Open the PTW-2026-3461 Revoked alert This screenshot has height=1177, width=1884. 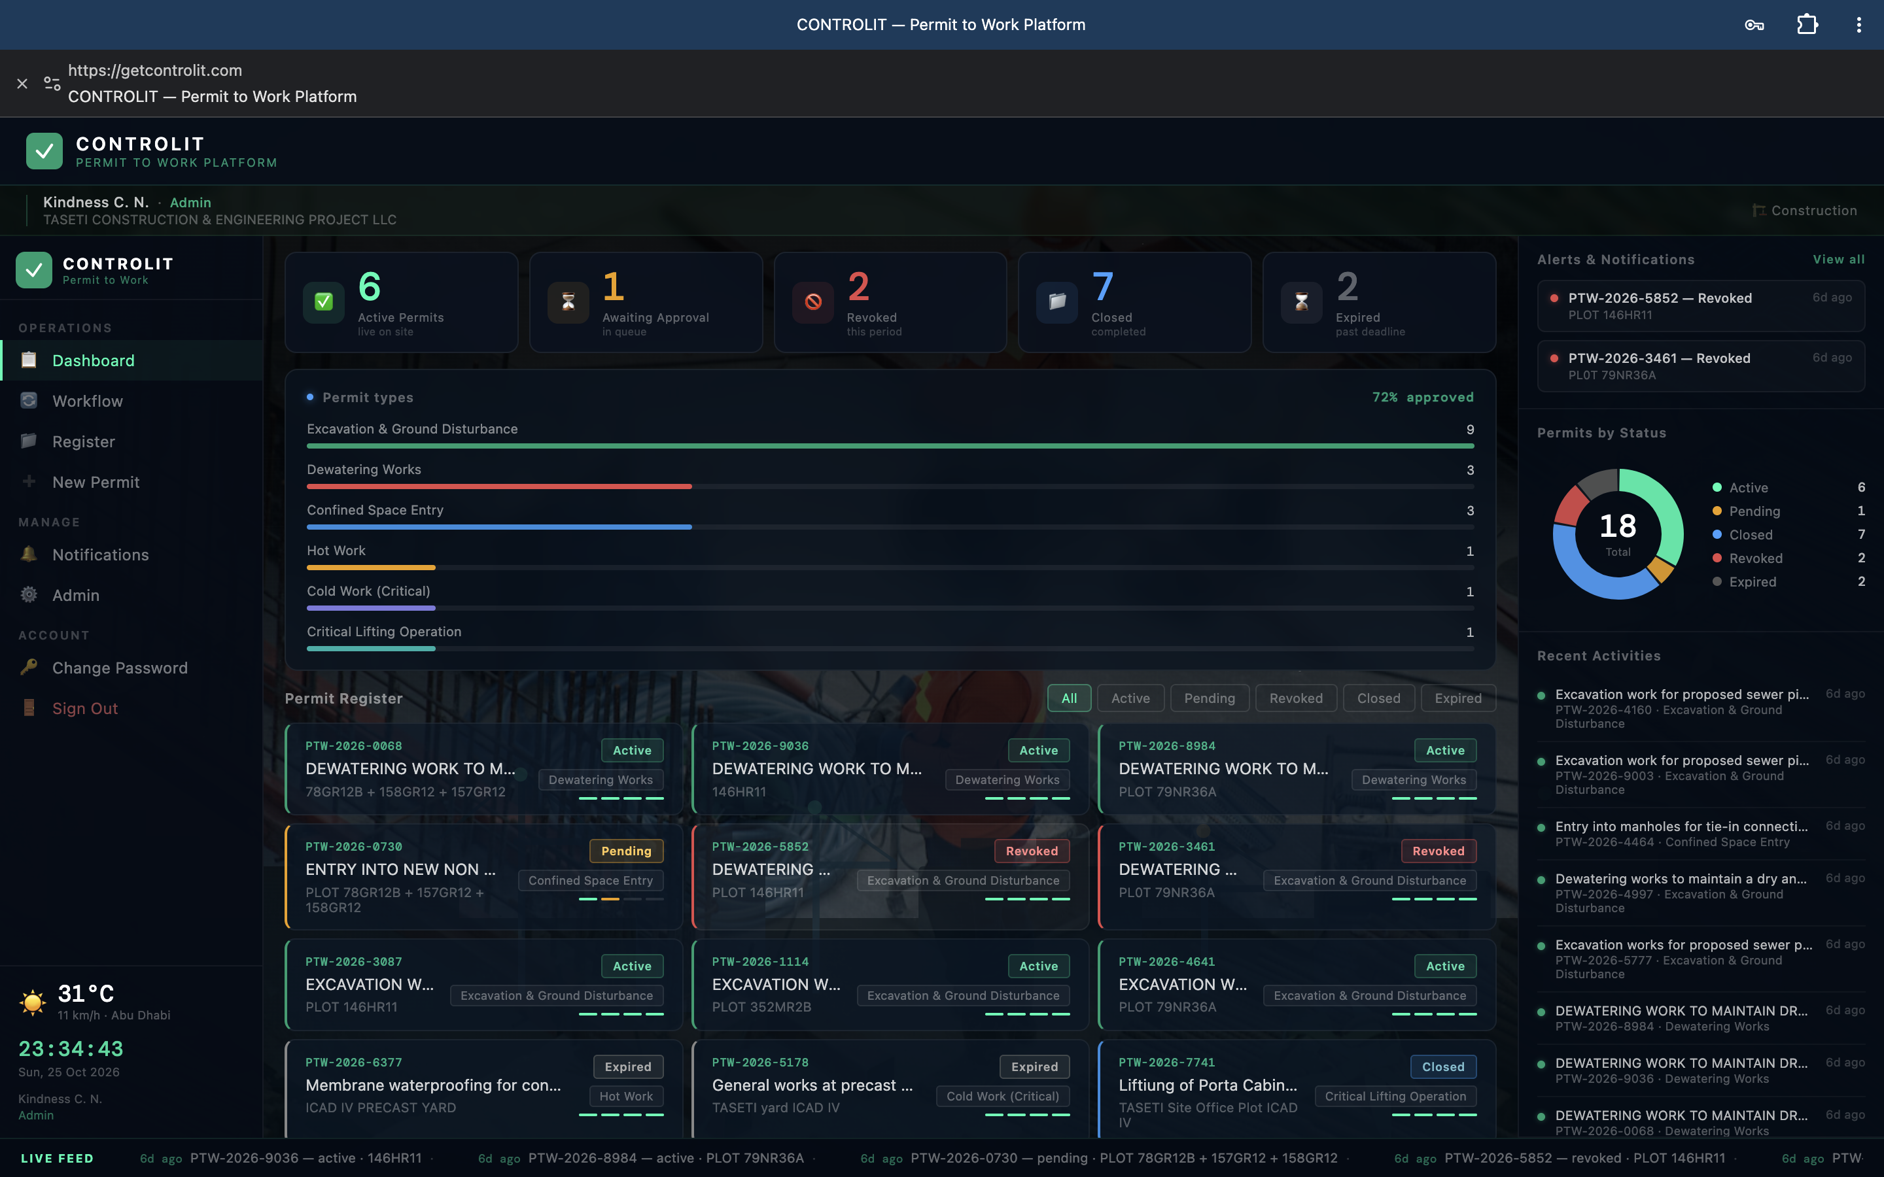click(x=1701, y=366)
